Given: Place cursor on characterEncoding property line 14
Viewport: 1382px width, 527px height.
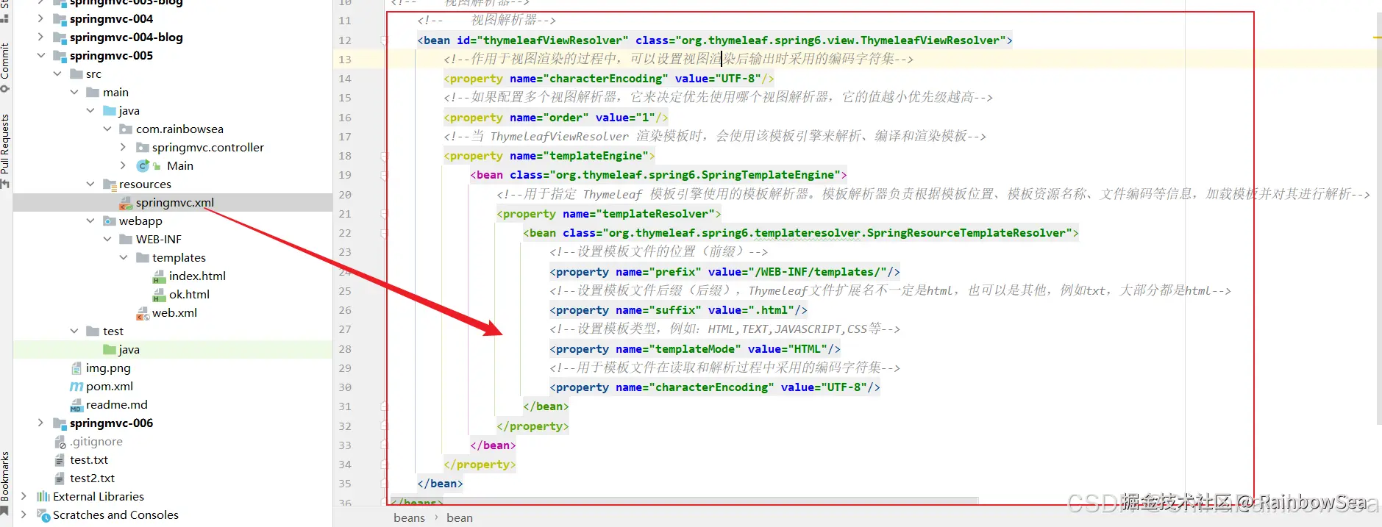Looking at the screenshot, I should point(609,79).
